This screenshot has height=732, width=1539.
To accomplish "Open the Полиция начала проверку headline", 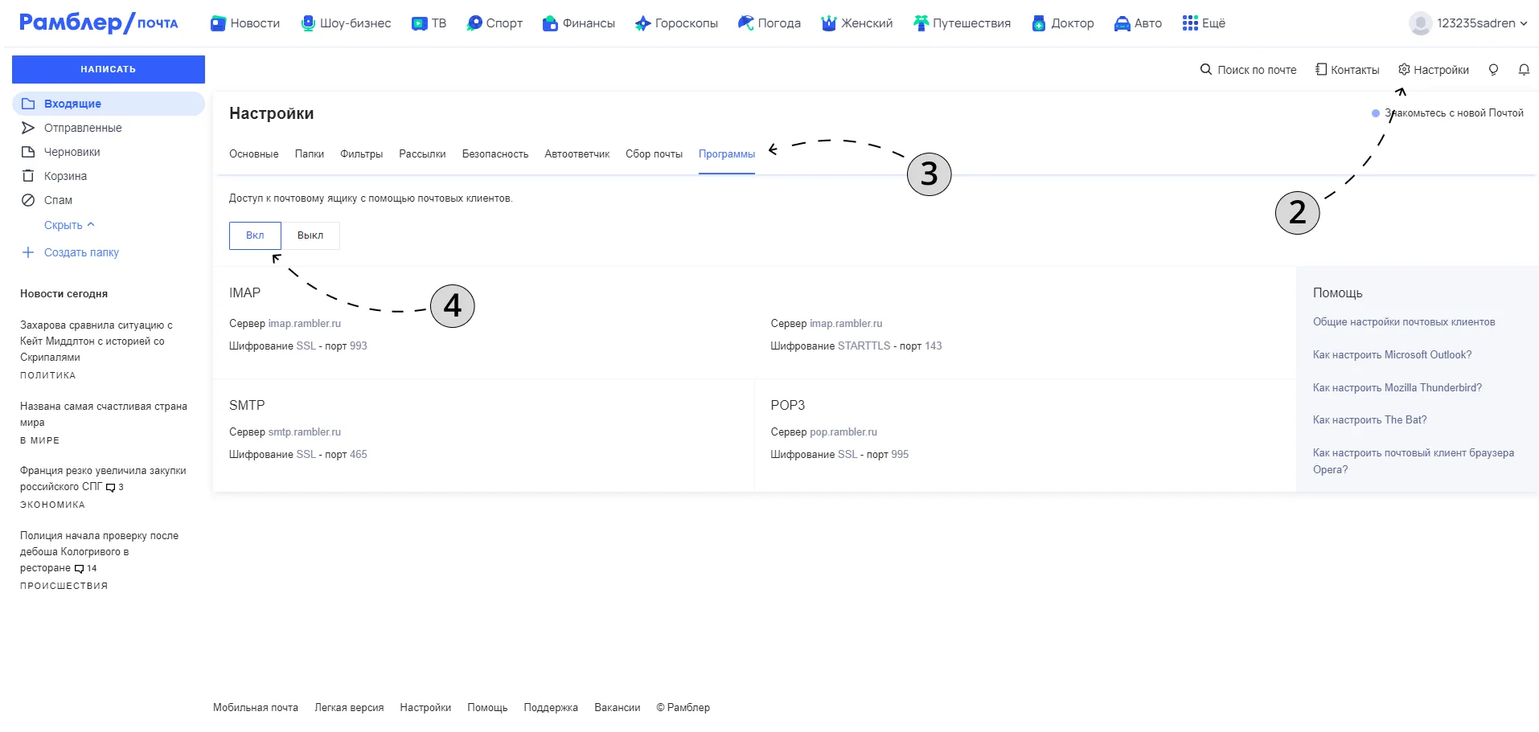I will [x=100, y=551].
